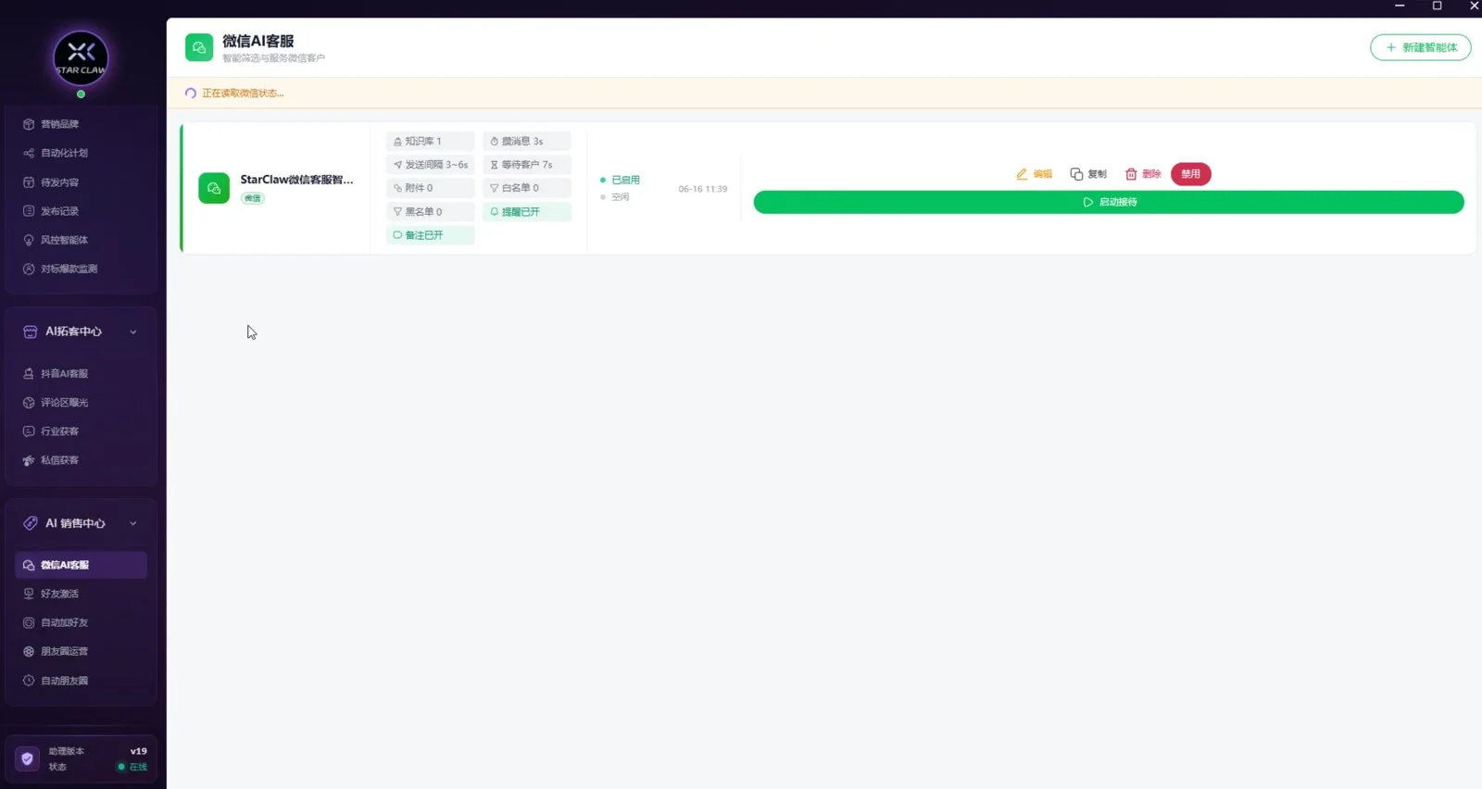Click the 微信 tag under agent name
1482x789 pixels.
point(253,198)
